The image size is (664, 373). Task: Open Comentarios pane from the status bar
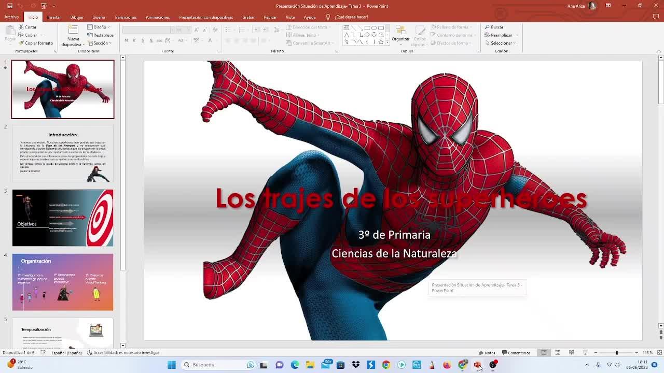(516, 353)
